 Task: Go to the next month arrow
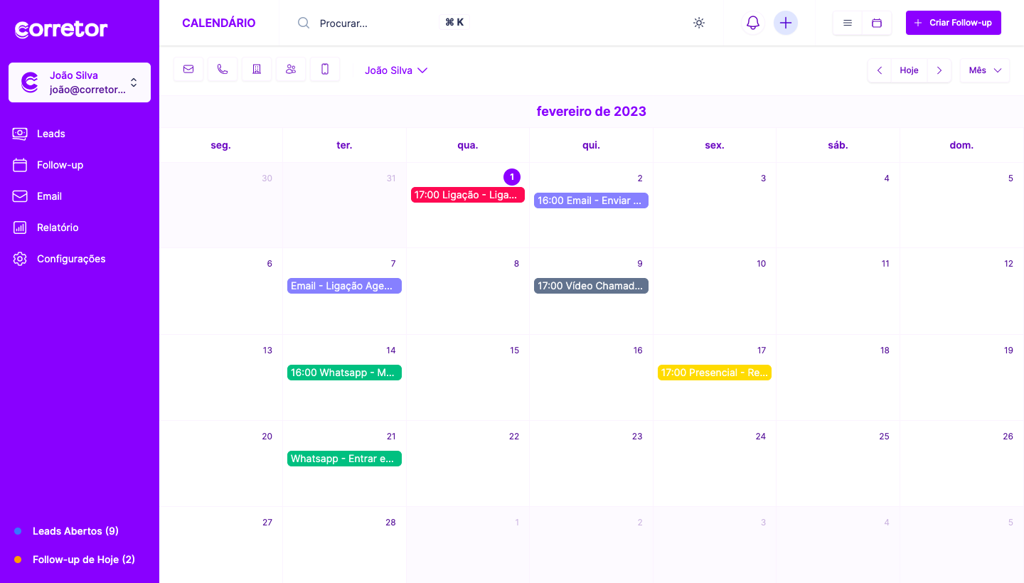[939, 70]
